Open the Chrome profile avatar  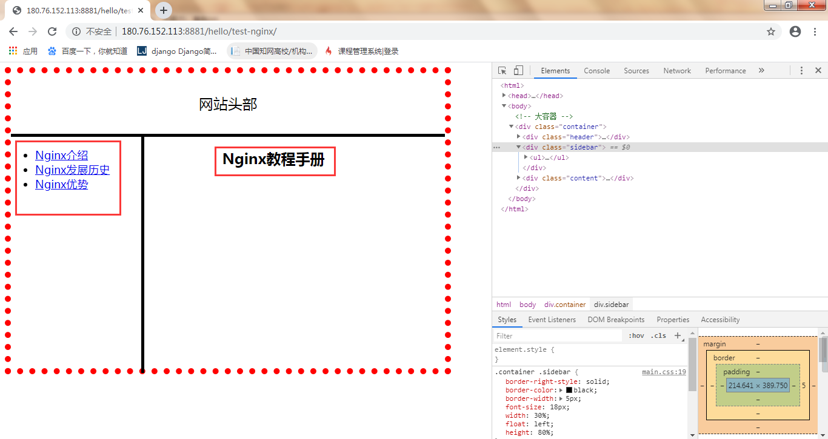pos(795,31)
